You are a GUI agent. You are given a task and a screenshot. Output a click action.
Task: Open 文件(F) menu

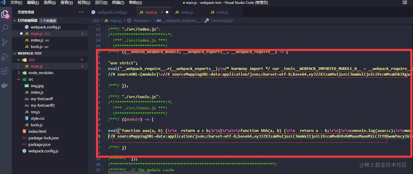(x=16, y=3)
